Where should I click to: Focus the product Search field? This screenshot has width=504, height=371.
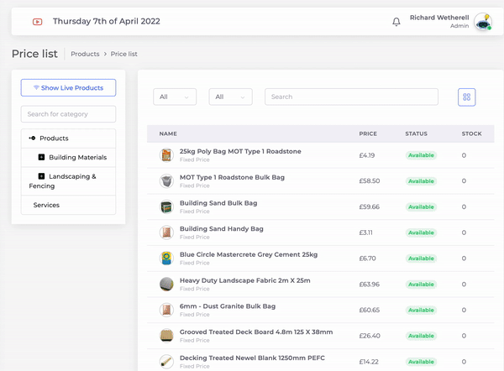(351, 97)
